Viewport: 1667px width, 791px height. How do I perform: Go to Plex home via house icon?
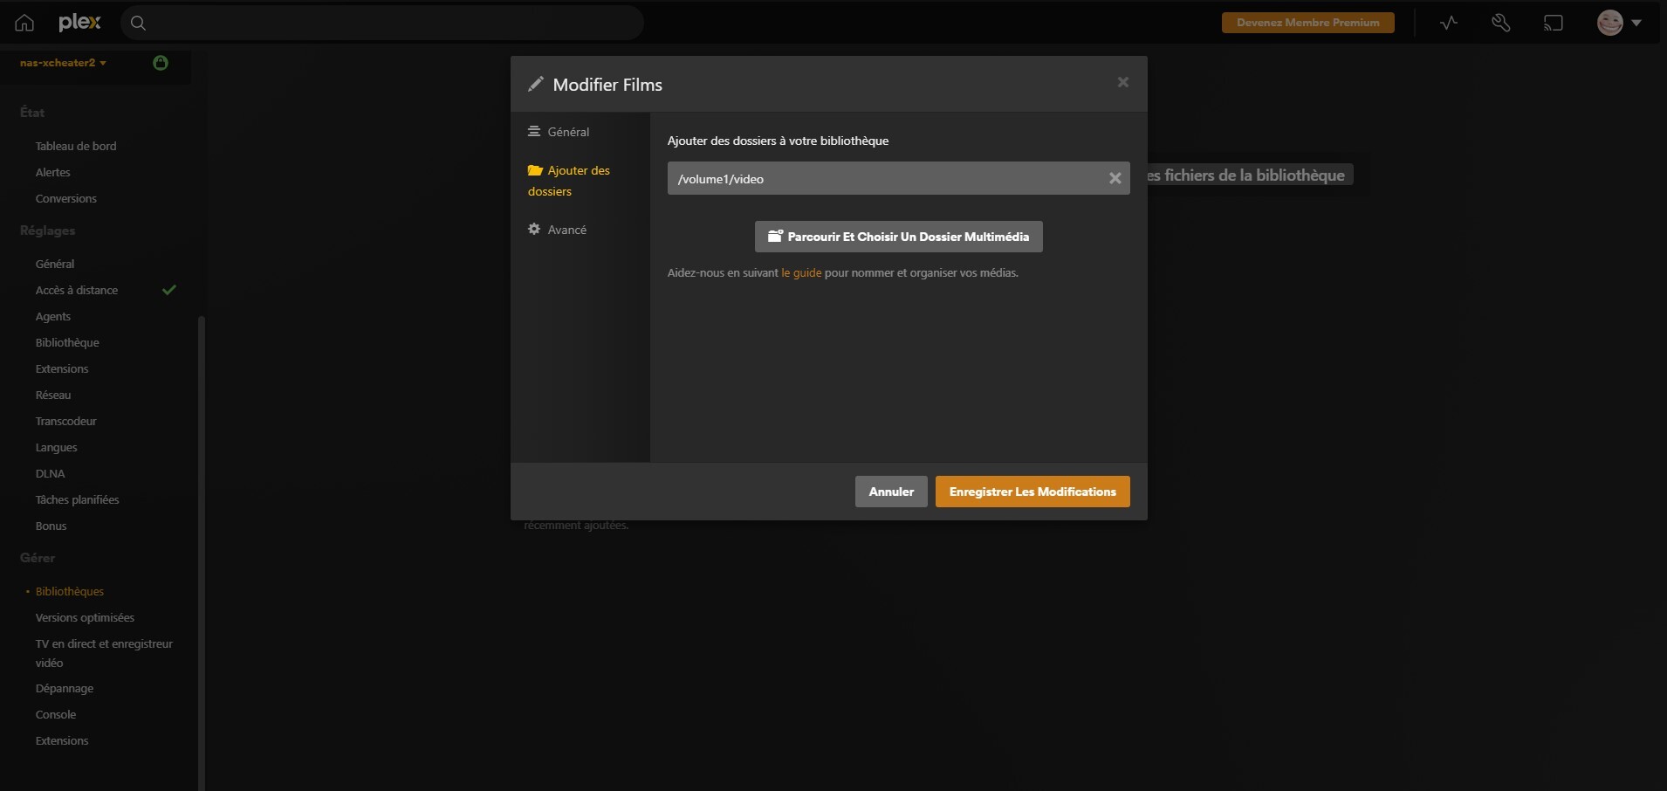point(24,24)
